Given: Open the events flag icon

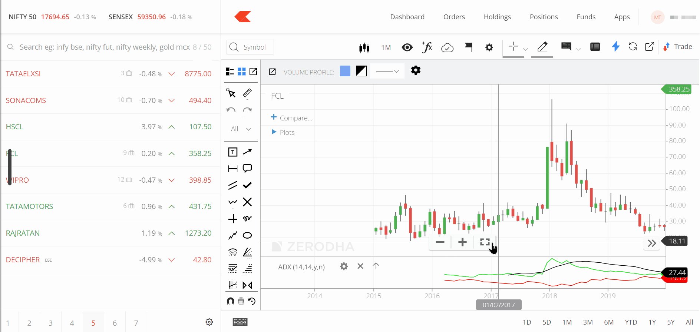Looking at the screenshot, I should pos(469,47).
